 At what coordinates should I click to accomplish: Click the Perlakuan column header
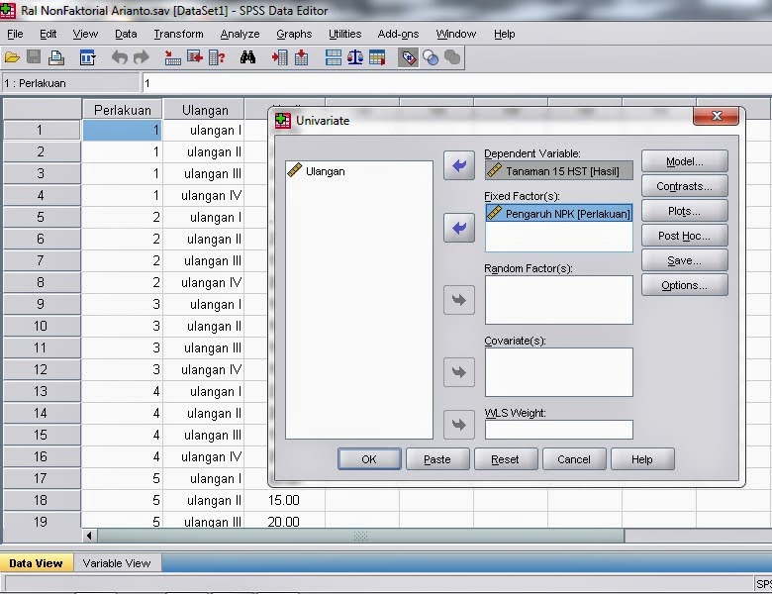[122, 110]
